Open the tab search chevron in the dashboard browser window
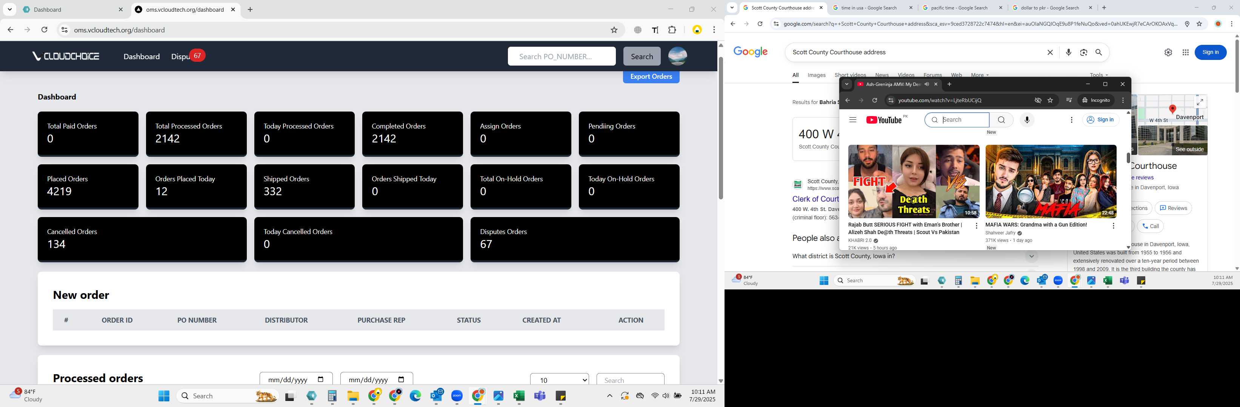1240x407 pixels. click(x=10, y=9)
